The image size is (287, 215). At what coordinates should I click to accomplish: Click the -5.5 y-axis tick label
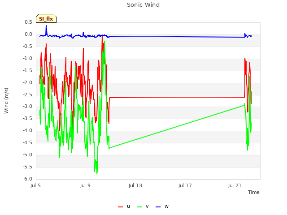(x=27, y=167)
